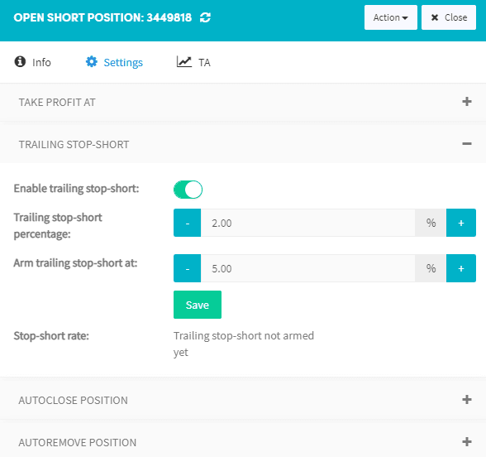Click the refresh icon beside position number
This screenshot has width=486, height=457.
coord(205,17)
